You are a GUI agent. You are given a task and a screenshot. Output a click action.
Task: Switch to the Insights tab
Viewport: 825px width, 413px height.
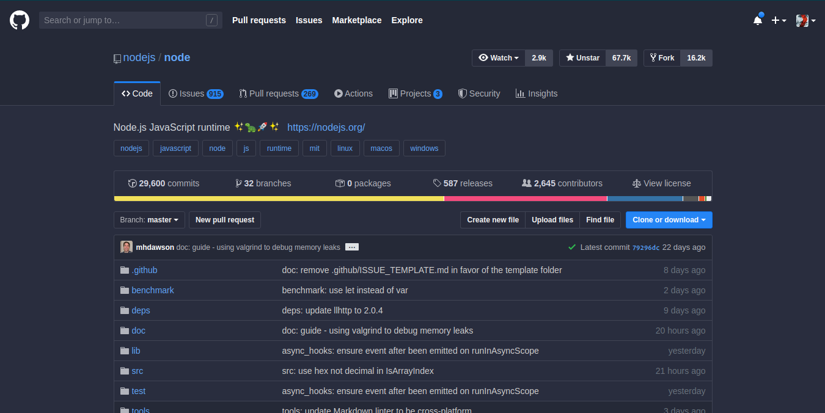click(x=536, y=93)
